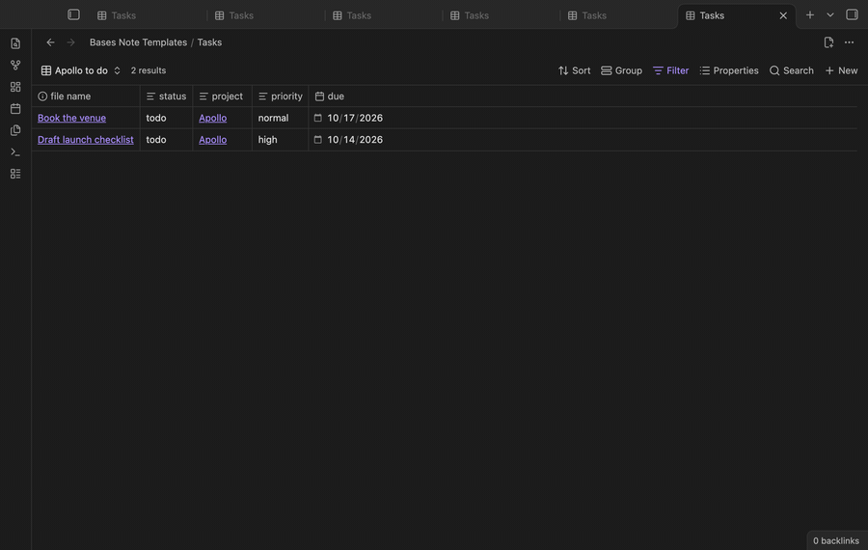Switch to the third Tasks tab
The width and height of the screenshot is (868, 550).
click(x=383, y=15)
